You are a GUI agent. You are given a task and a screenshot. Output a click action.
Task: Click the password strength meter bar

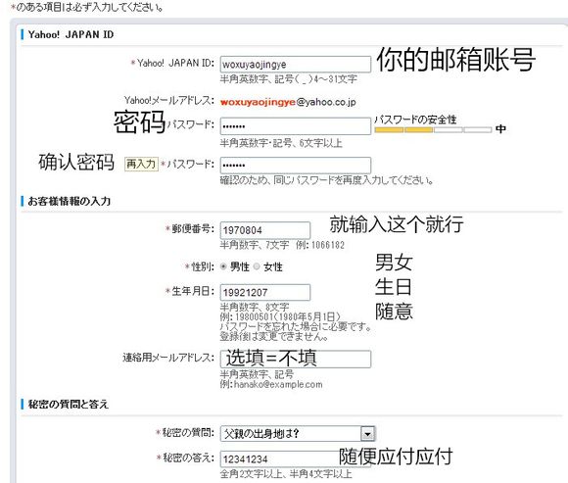[433, 129]
